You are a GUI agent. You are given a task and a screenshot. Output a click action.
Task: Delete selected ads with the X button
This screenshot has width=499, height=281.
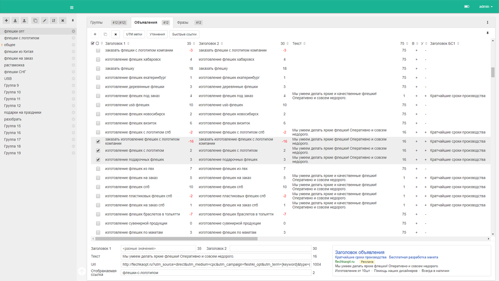116,34
